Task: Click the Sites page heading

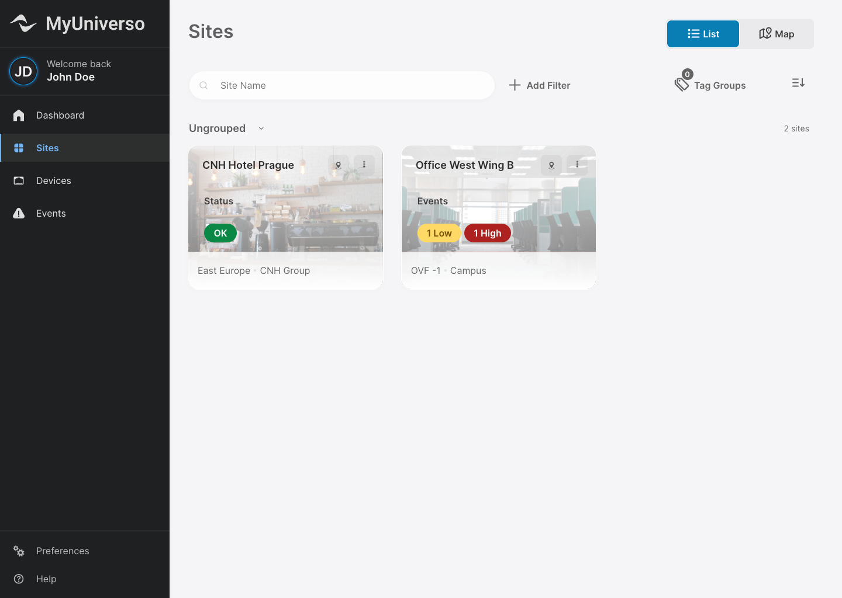Action: (x=211, y=32)
